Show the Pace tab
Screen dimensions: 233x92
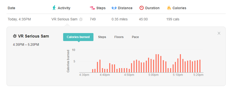coord(135,37)
